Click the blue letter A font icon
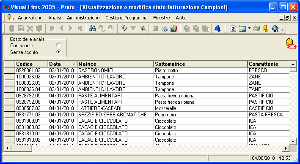Image resolution: width=300 pixels, height=164 pixels. 217,28
